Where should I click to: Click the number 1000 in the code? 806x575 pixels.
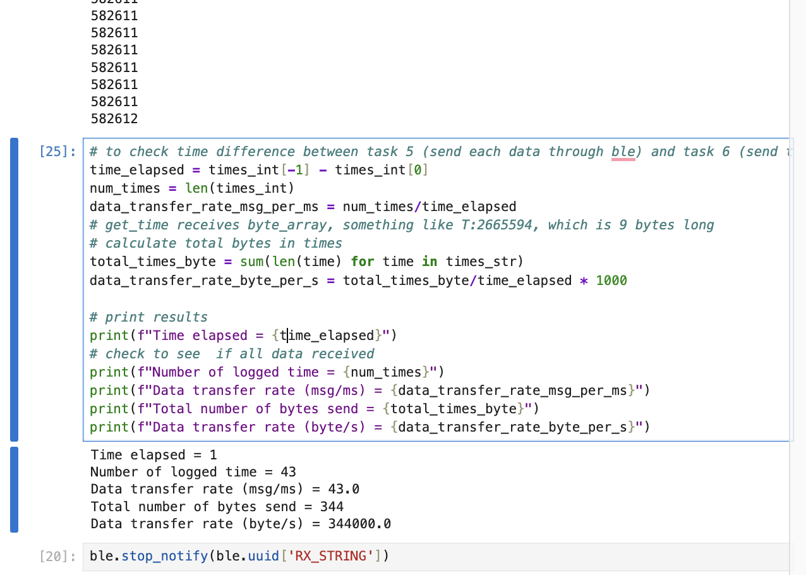pyautogui.click(x=611, y=280)
